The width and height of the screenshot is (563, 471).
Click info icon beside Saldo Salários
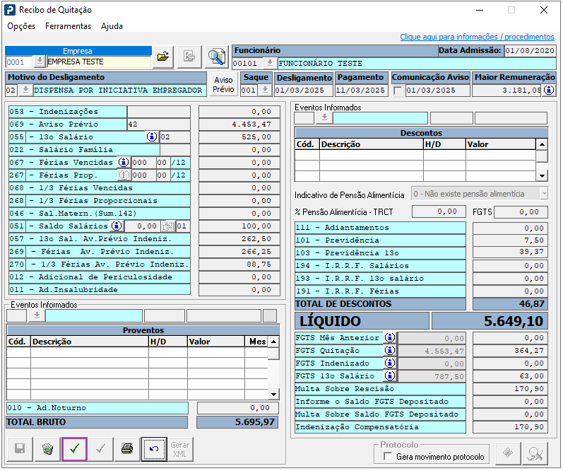[117, 226]
